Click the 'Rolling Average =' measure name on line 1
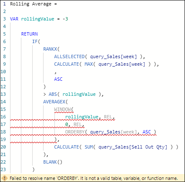This screenshot has height=182, width=185. pyautogui.click(x=33, y=4)
